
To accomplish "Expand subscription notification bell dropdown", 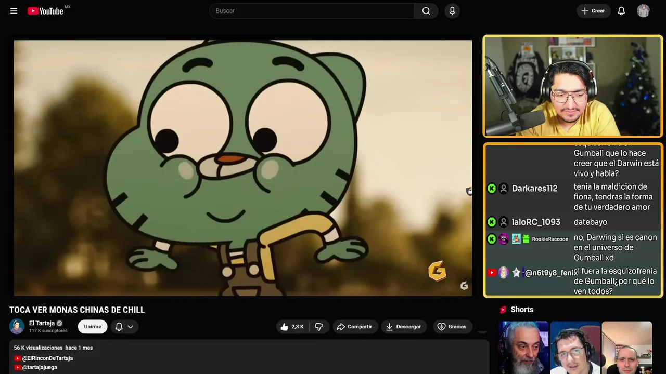I will 124,327.
